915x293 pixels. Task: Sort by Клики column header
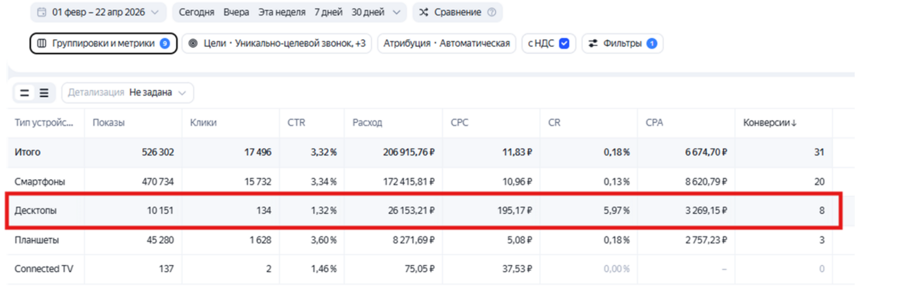click(203, 123)
